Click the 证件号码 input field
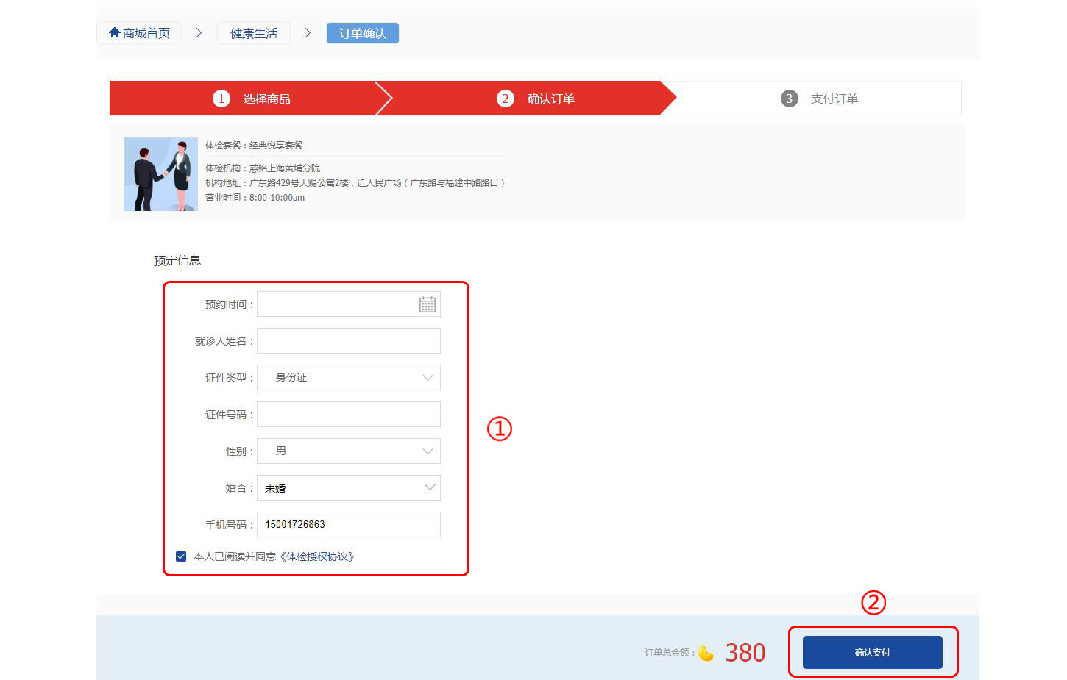1067x680 pixels. tap(348, 414)
